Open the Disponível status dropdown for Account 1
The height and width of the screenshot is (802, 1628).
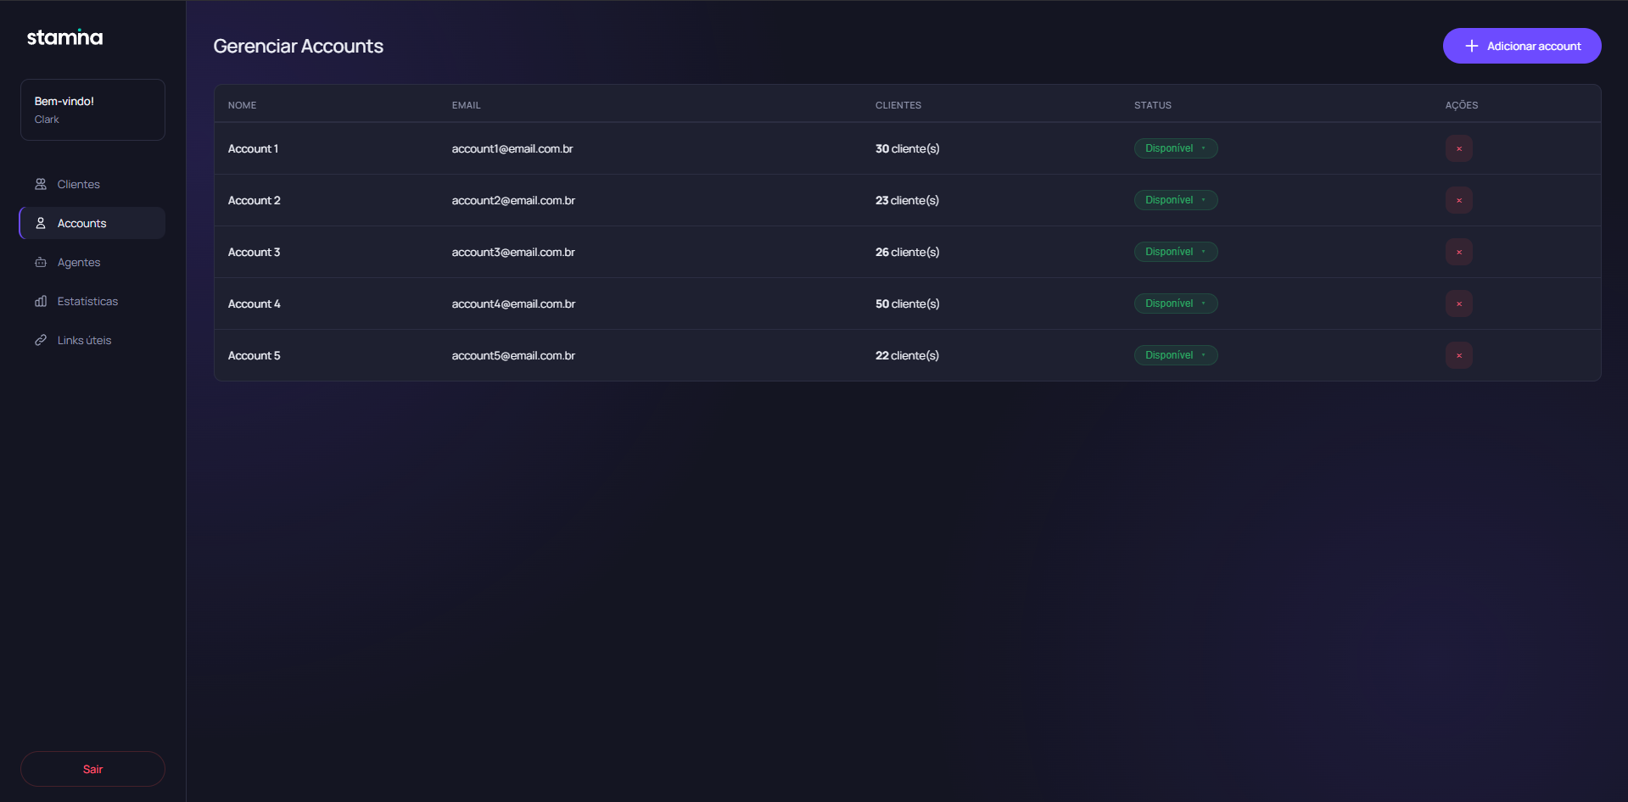(x=1176, y=148)
